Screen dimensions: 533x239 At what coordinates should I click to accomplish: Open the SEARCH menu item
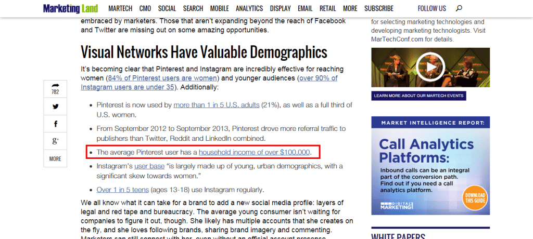(x=193, y=8)
